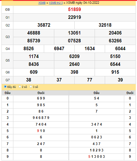This screenshot has width=137, height=161.
Task: Open the XSMB breadcrumb link
Action: 42,3
